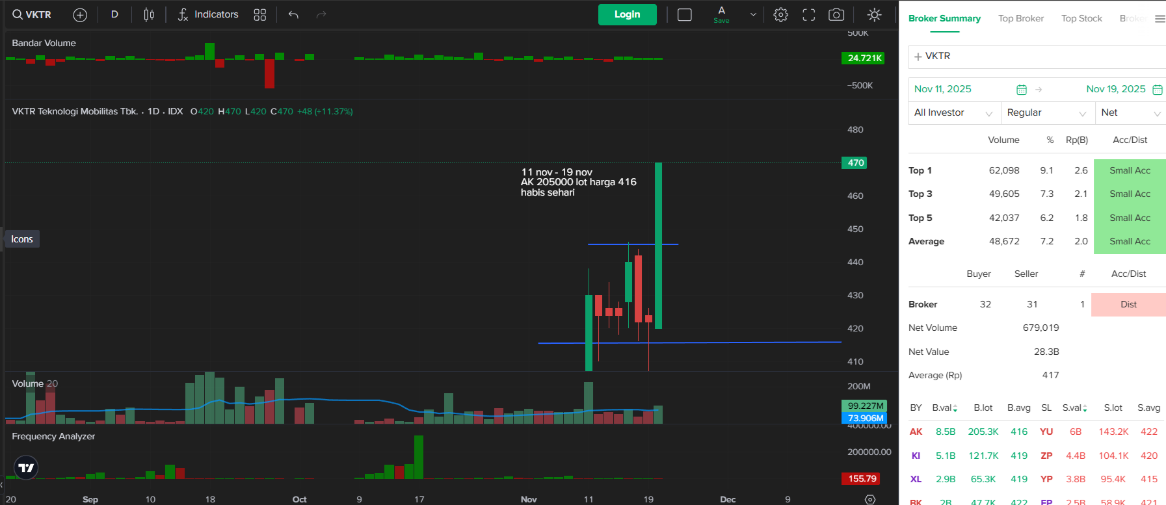Viewport: 1166px width, 505px height.
Task: Open the Regular market dropdown
Action: (x=1048, y=112)
